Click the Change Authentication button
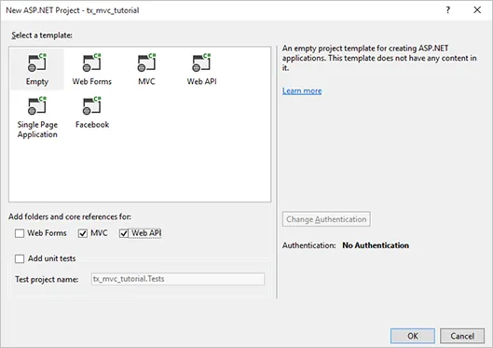 (326, 219)
